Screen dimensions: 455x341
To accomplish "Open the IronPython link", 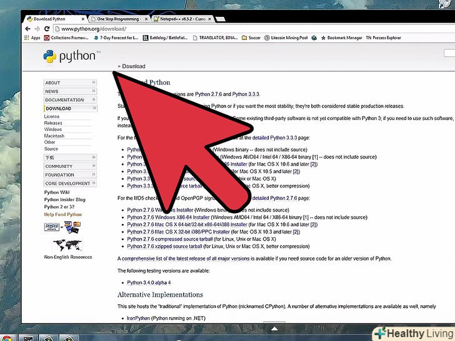I will (x=138, y=318).
